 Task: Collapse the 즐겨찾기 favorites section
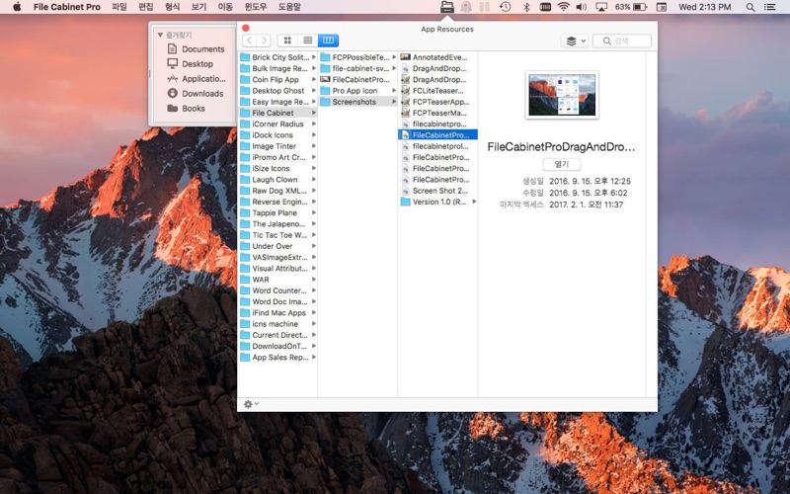click(x=160, y=35)
